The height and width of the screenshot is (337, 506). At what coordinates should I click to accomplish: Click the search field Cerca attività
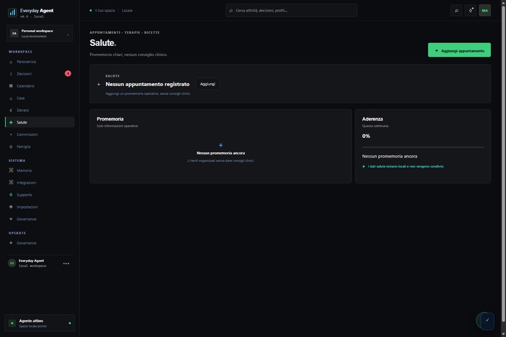pos(291,10)
